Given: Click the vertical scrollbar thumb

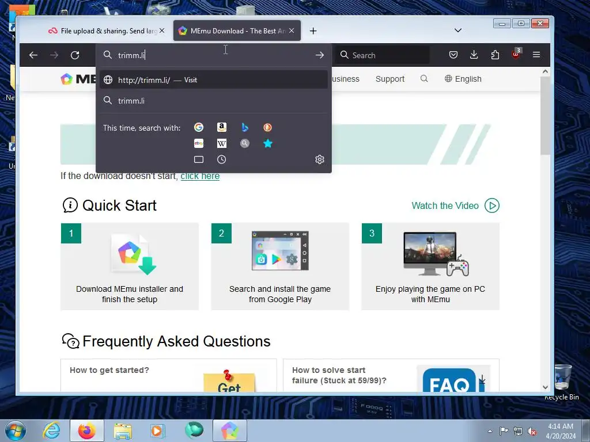Looking at the screenshot, I should pos(545,115).
